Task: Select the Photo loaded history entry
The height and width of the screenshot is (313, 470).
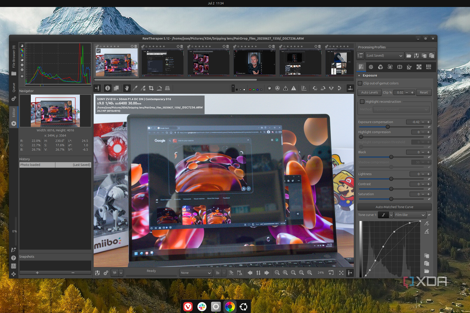Action: [x=55, y=165]
